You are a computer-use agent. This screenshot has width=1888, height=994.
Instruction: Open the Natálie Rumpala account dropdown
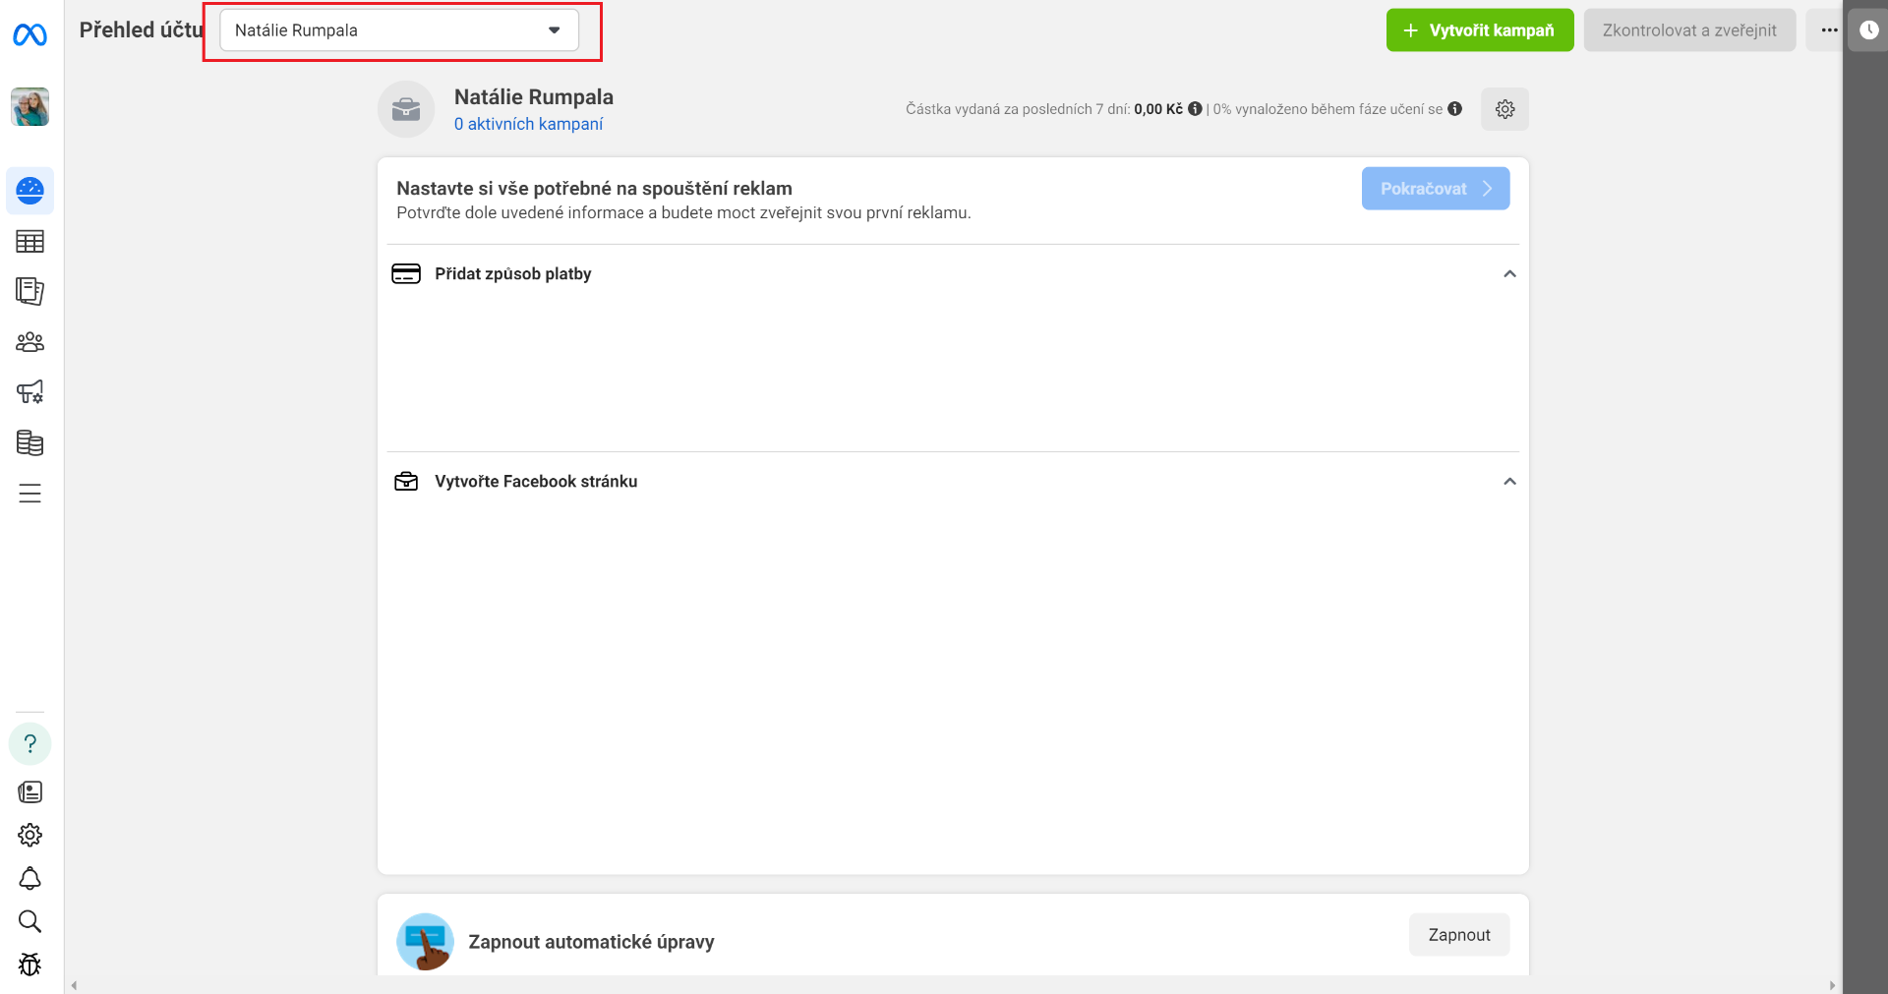pos(399,30)
